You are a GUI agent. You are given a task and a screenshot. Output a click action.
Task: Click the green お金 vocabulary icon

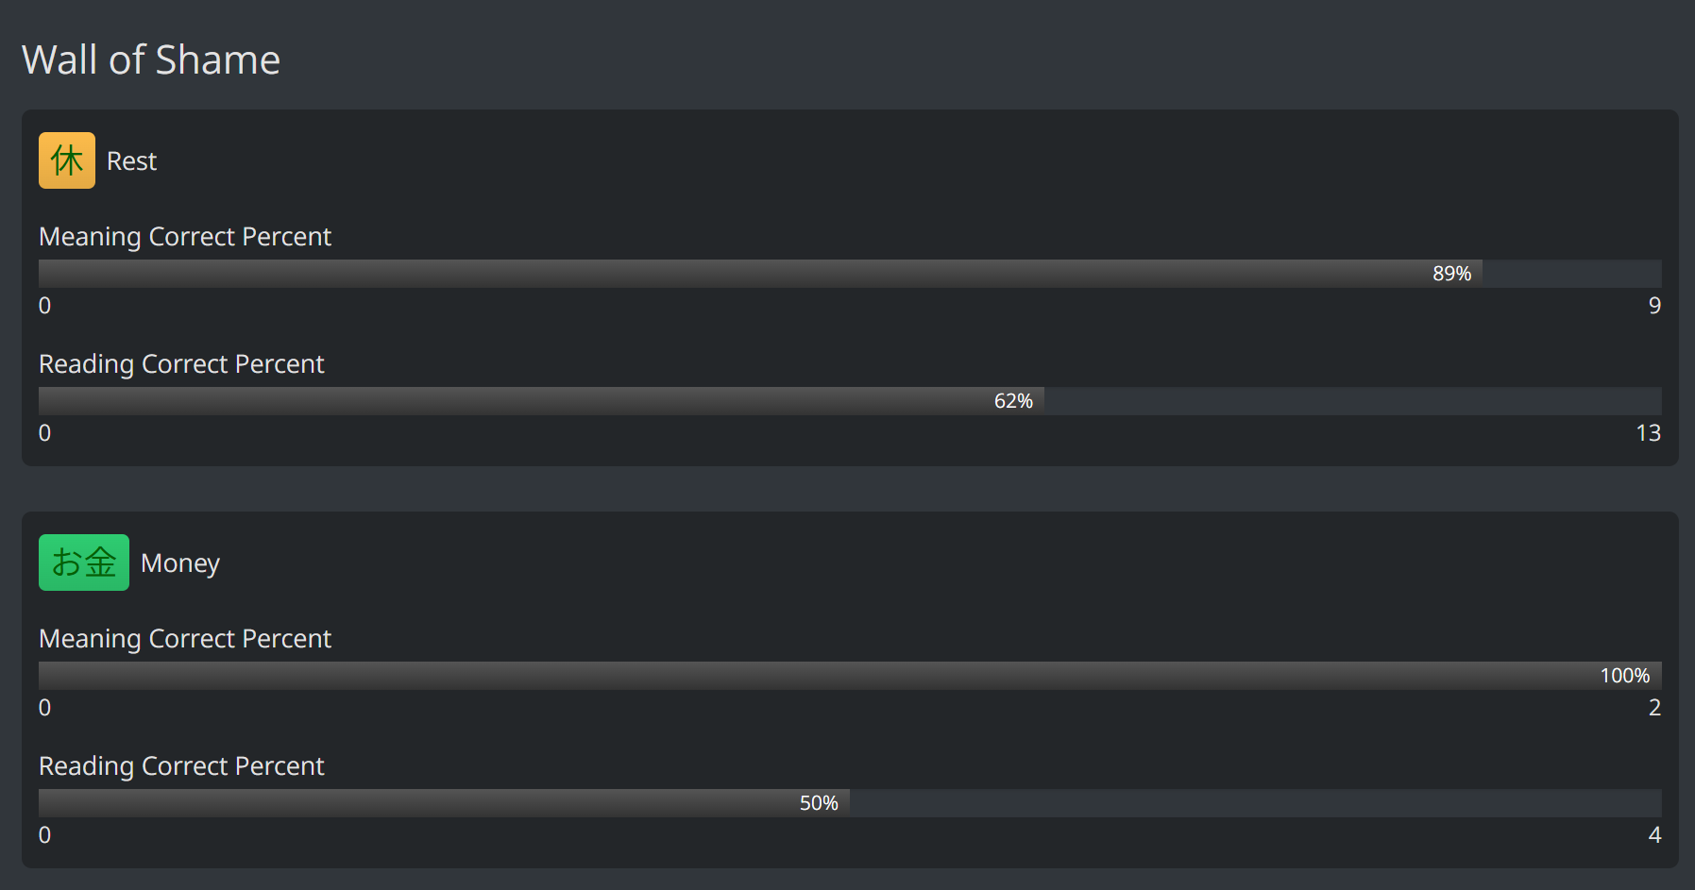(x=83, y=563)
